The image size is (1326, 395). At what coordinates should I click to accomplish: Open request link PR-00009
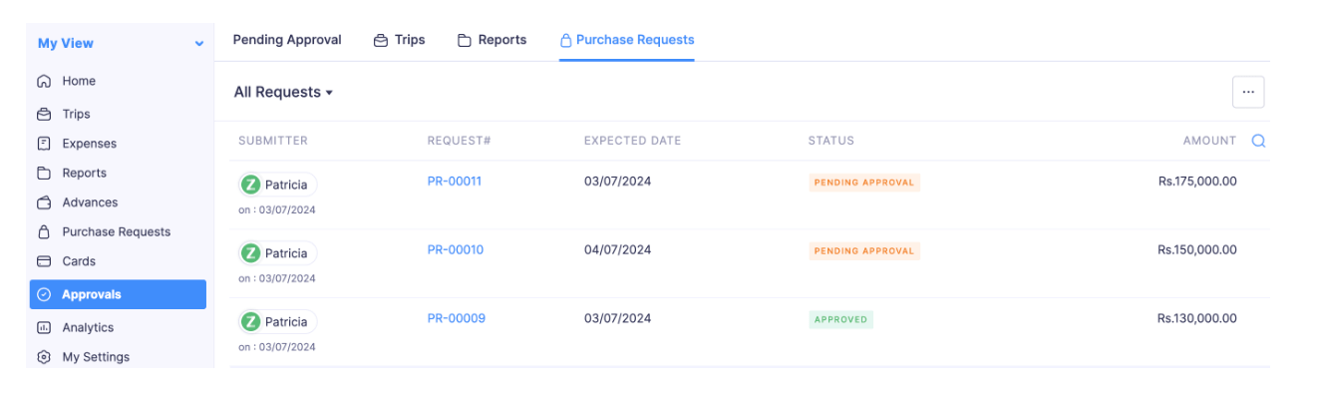457,318
